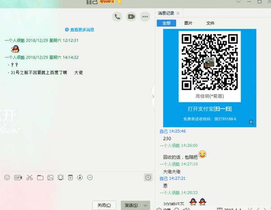This screenshot has width=271, height=210.
Task: Open the title bar dropdown chevron menu
Action: (x=238, y=2)
